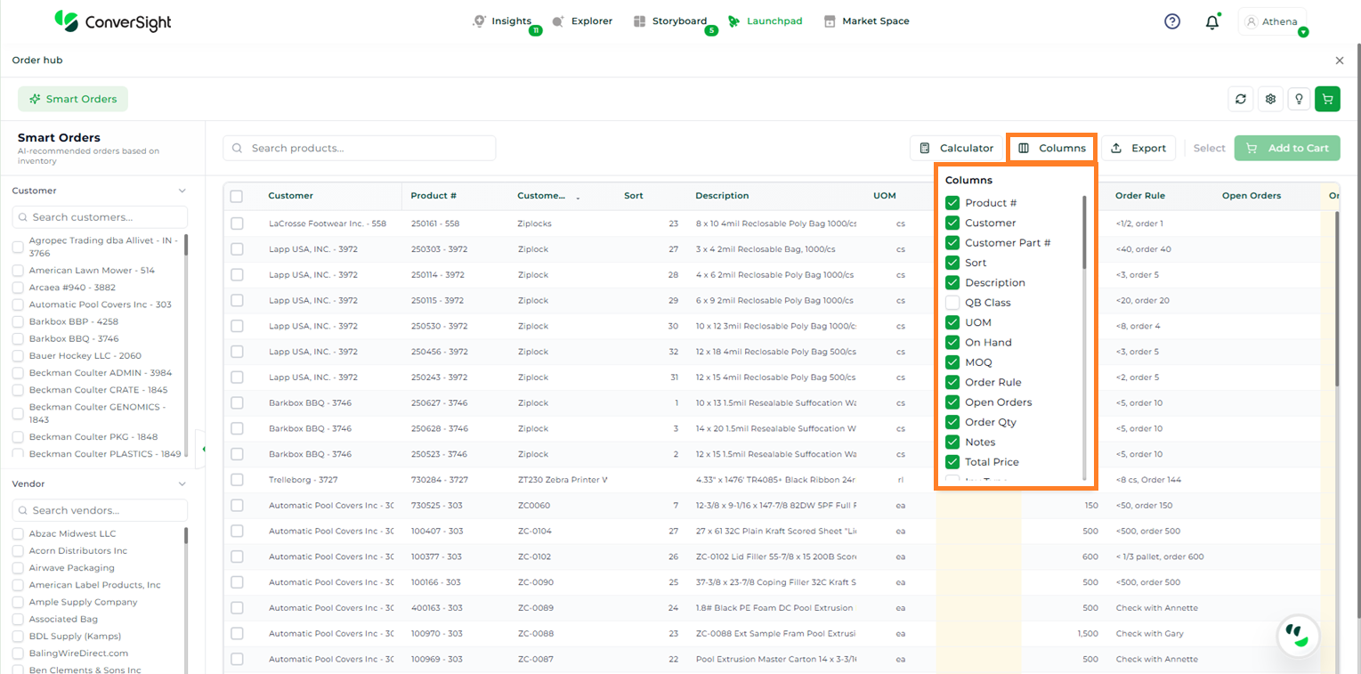Open the green shopping cart icon
The width and height of the screenshot is (1361, 674).
pyautogui.click(x=1327, y=99)
